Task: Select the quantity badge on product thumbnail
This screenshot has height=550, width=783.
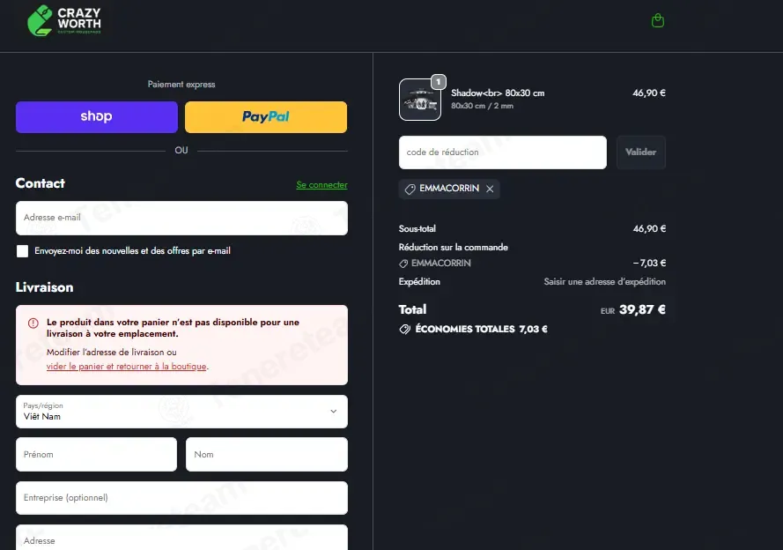Action: click(439, 82)
